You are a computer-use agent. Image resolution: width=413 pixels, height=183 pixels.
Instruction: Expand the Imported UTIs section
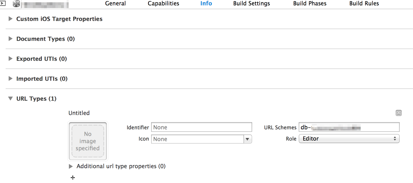click(x=10, y=78)
